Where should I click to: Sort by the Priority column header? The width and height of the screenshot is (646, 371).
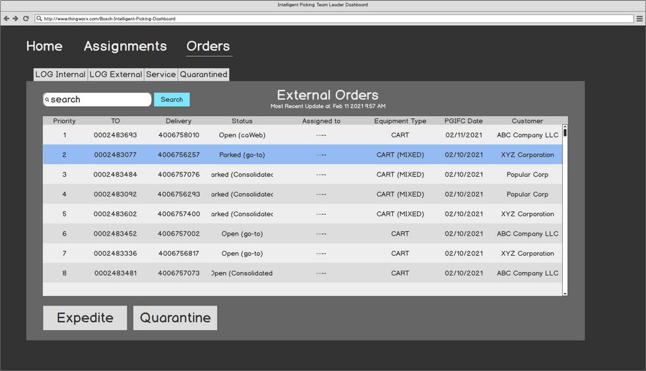(64, 121)
